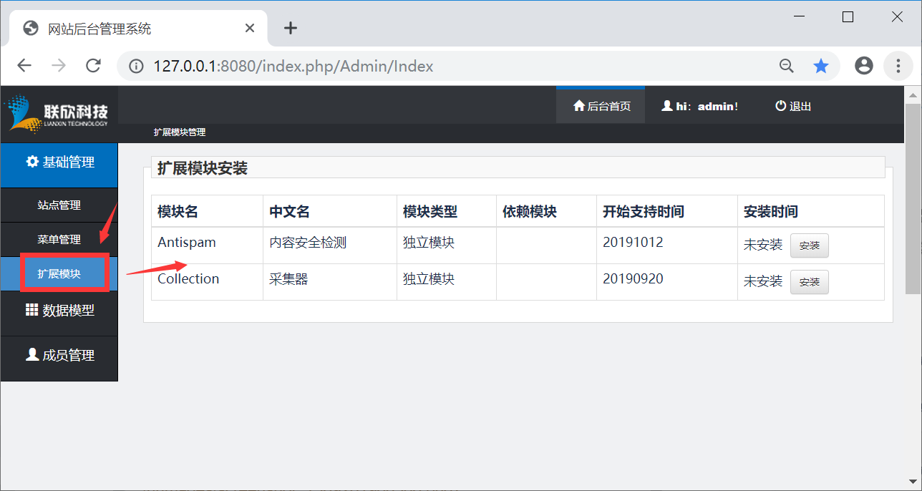The height and width of the screenshot is (491, 922).
Task: Click the browser forward arrow
Action: 59,66
